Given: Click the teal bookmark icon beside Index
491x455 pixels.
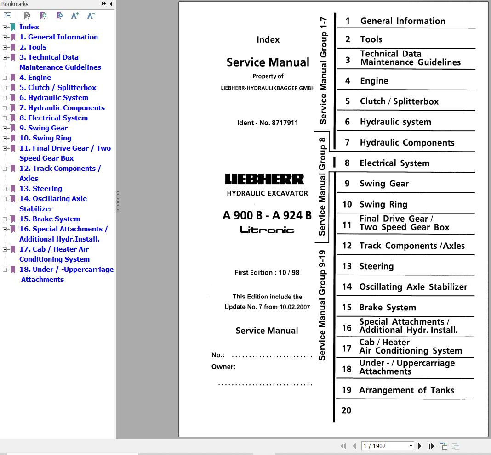Looking at the screenshot, I should point(13,27).
